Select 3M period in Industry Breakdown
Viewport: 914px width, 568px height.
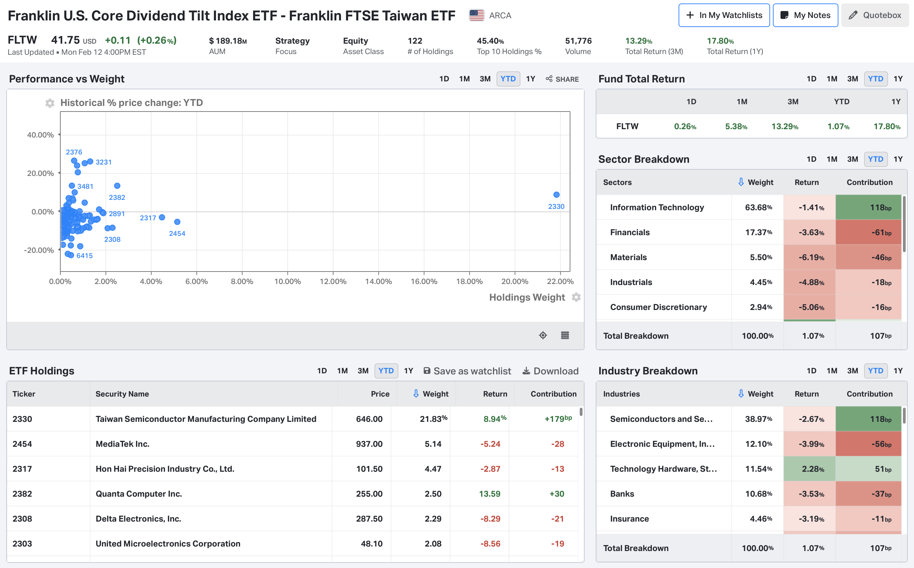click(x=852, y=371)
